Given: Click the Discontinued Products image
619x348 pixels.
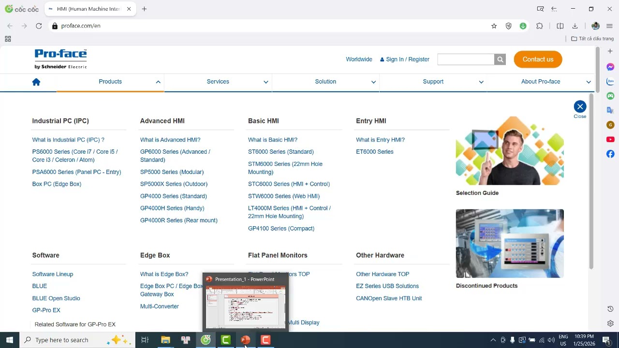Looking at the screenshot, I should pyautogui.click(x=510, y=244).
